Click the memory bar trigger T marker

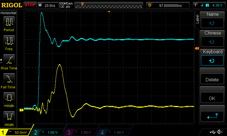pos(82,4)
